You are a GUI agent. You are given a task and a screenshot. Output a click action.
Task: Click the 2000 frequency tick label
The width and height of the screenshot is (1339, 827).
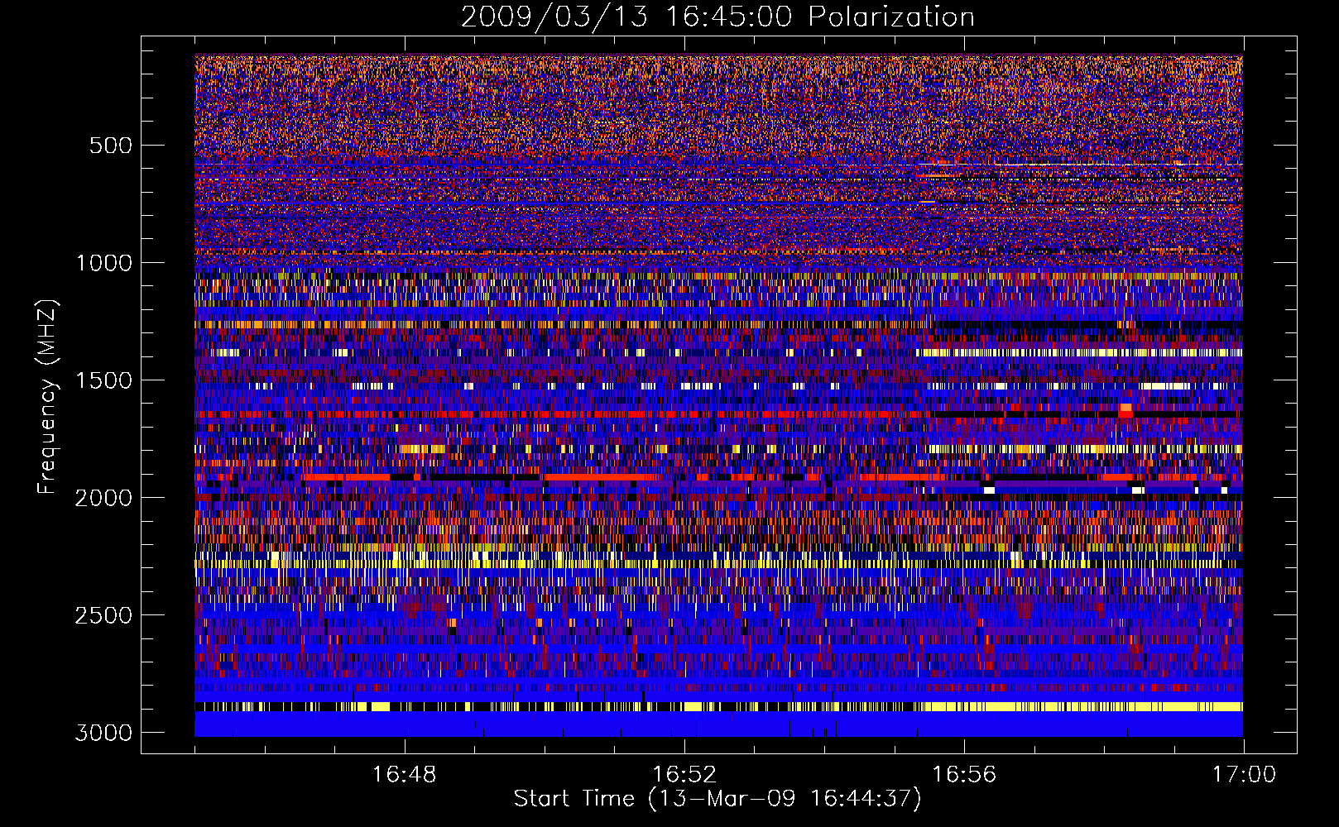tap(103, 498)
